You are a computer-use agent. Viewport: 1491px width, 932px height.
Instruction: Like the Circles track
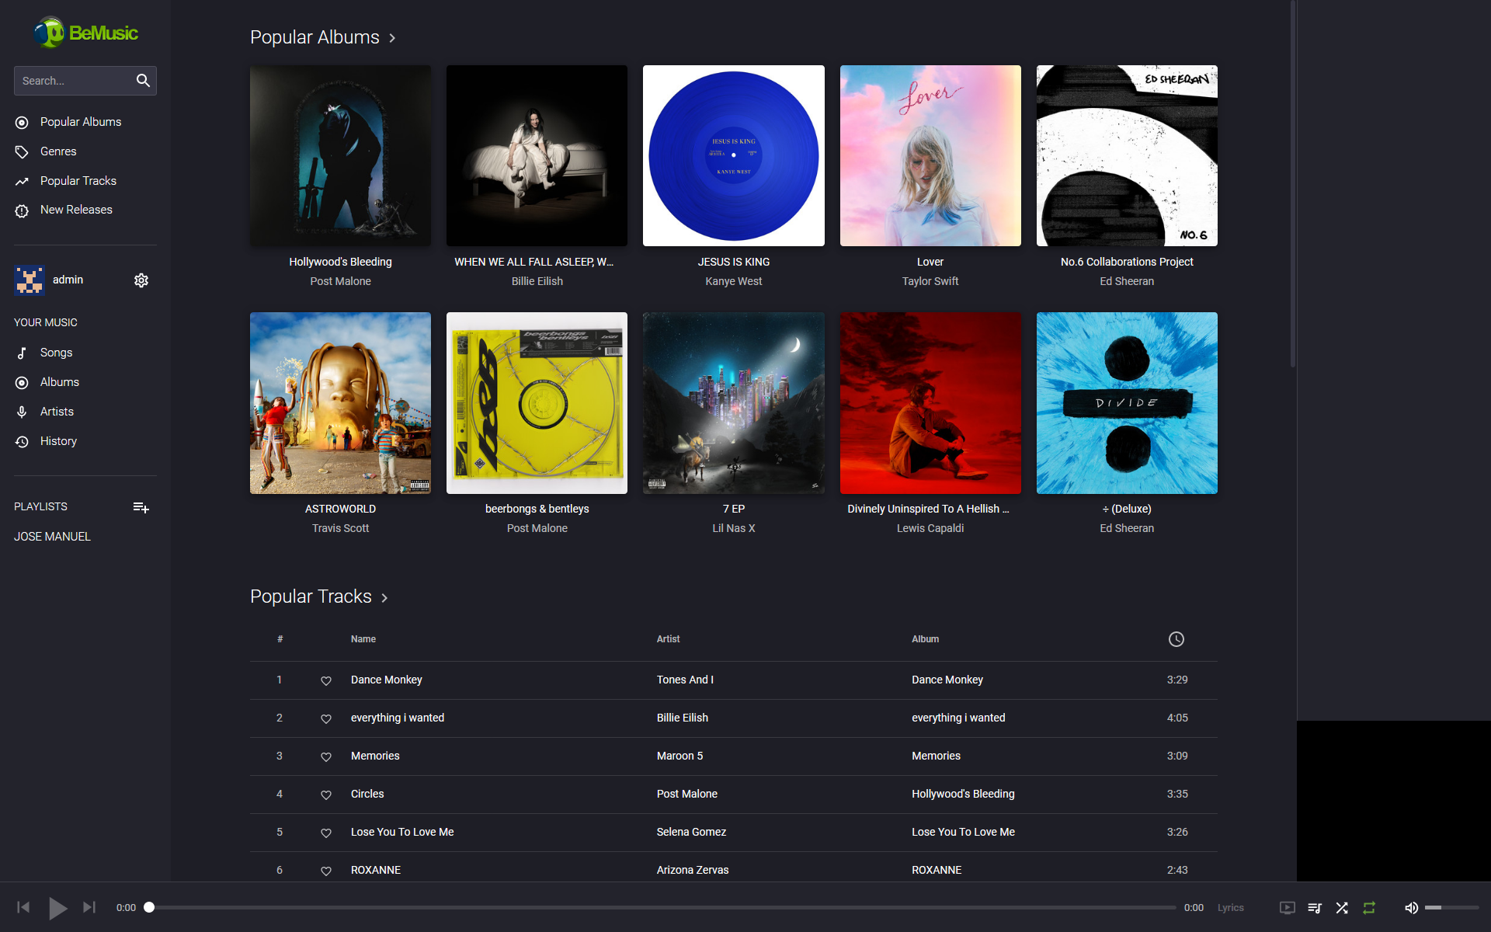click(x=326, y=795)
